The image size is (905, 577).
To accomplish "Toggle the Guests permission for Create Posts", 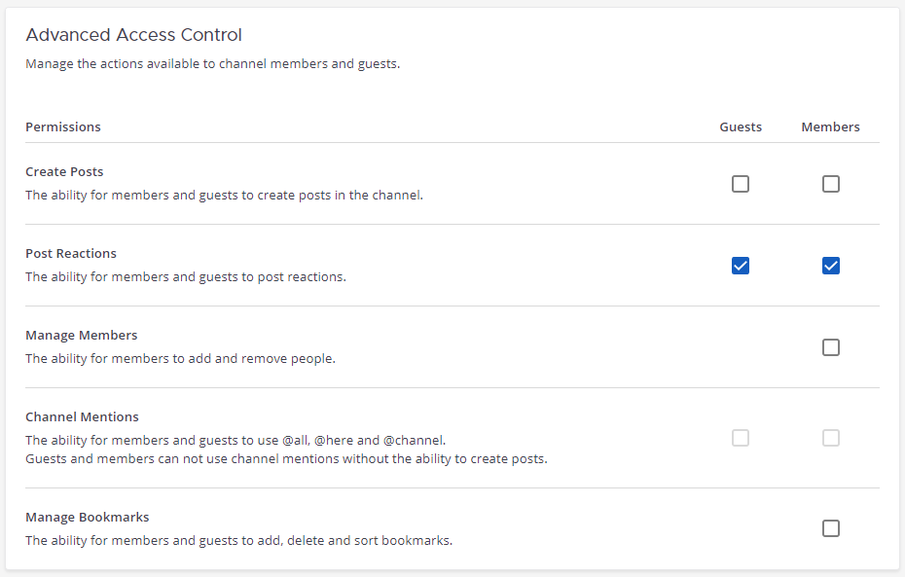I will 741,184.
